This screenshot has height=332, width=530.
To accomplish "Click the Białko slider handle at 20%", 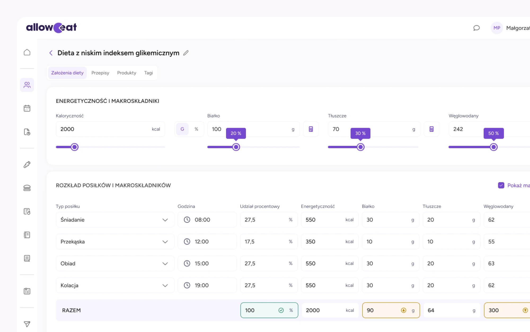I will 236,147.
